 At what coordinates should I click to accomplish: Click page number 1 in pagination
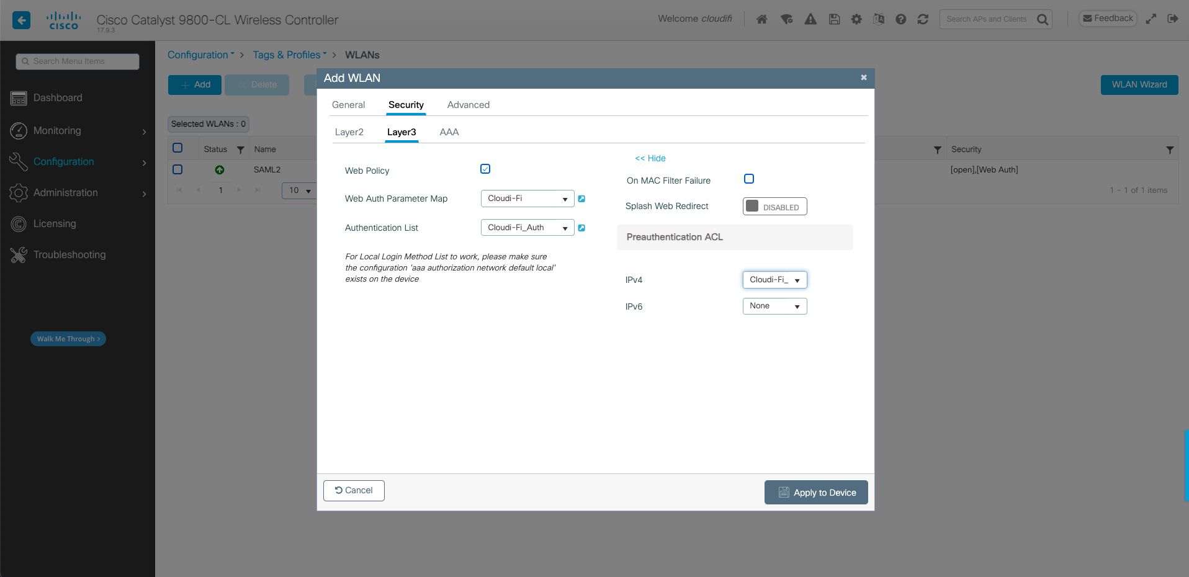point(220,190)
